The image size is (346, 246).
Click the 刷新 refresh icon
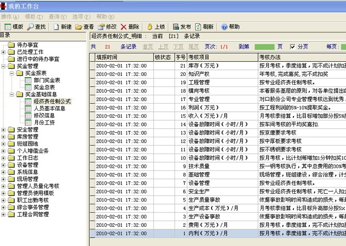pos(198,27)
